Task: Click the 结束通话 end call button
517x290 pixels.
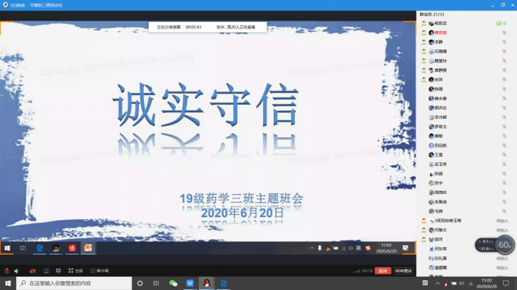Action: click(403, 271)
